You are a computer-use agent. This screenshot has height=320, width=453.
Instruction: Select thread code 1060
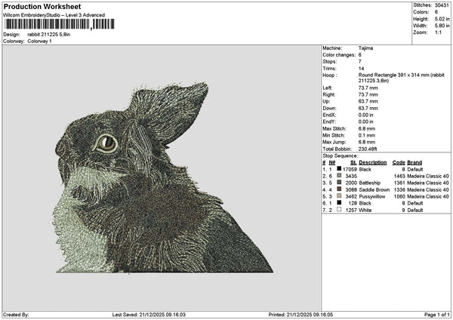click(x=399, y=196)
